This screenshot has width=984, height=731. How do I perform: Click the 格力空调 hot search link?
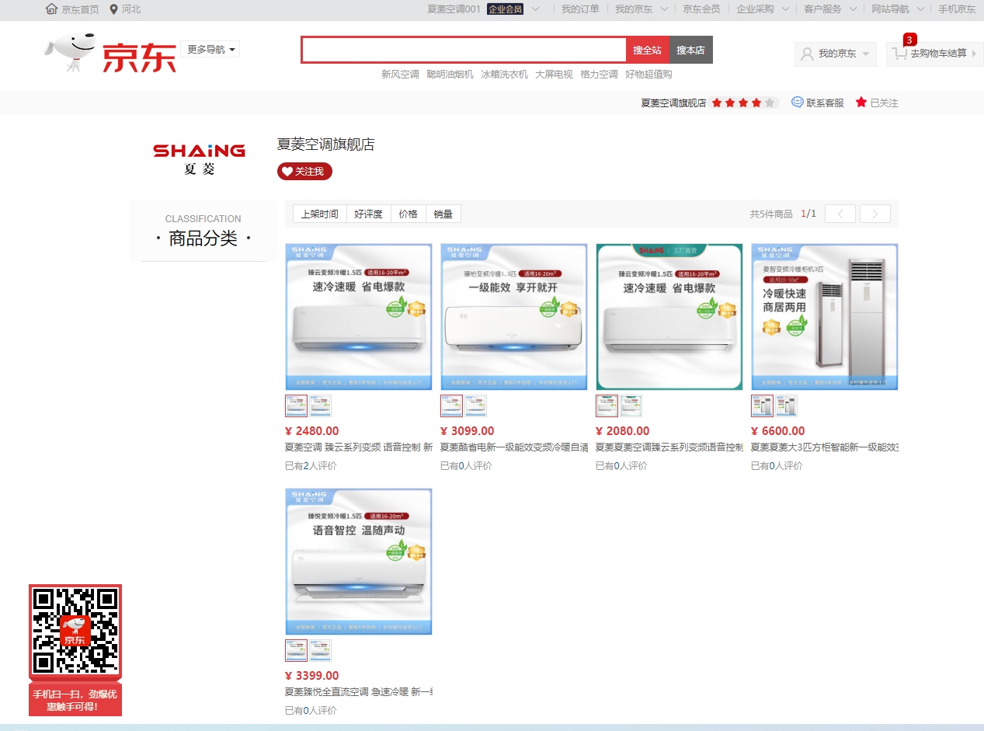tap(599, 75)
